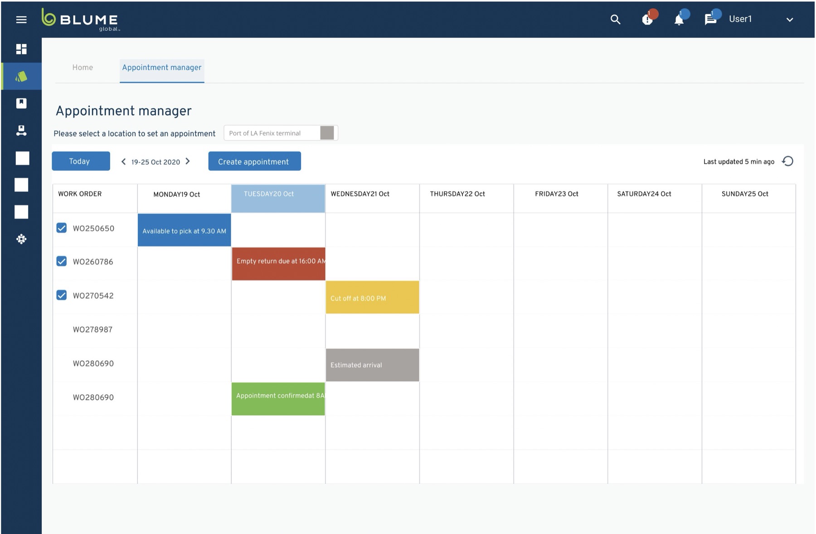Open the Empty return due red block
This screenshot has width=816, height=534.
pos(278,264)
